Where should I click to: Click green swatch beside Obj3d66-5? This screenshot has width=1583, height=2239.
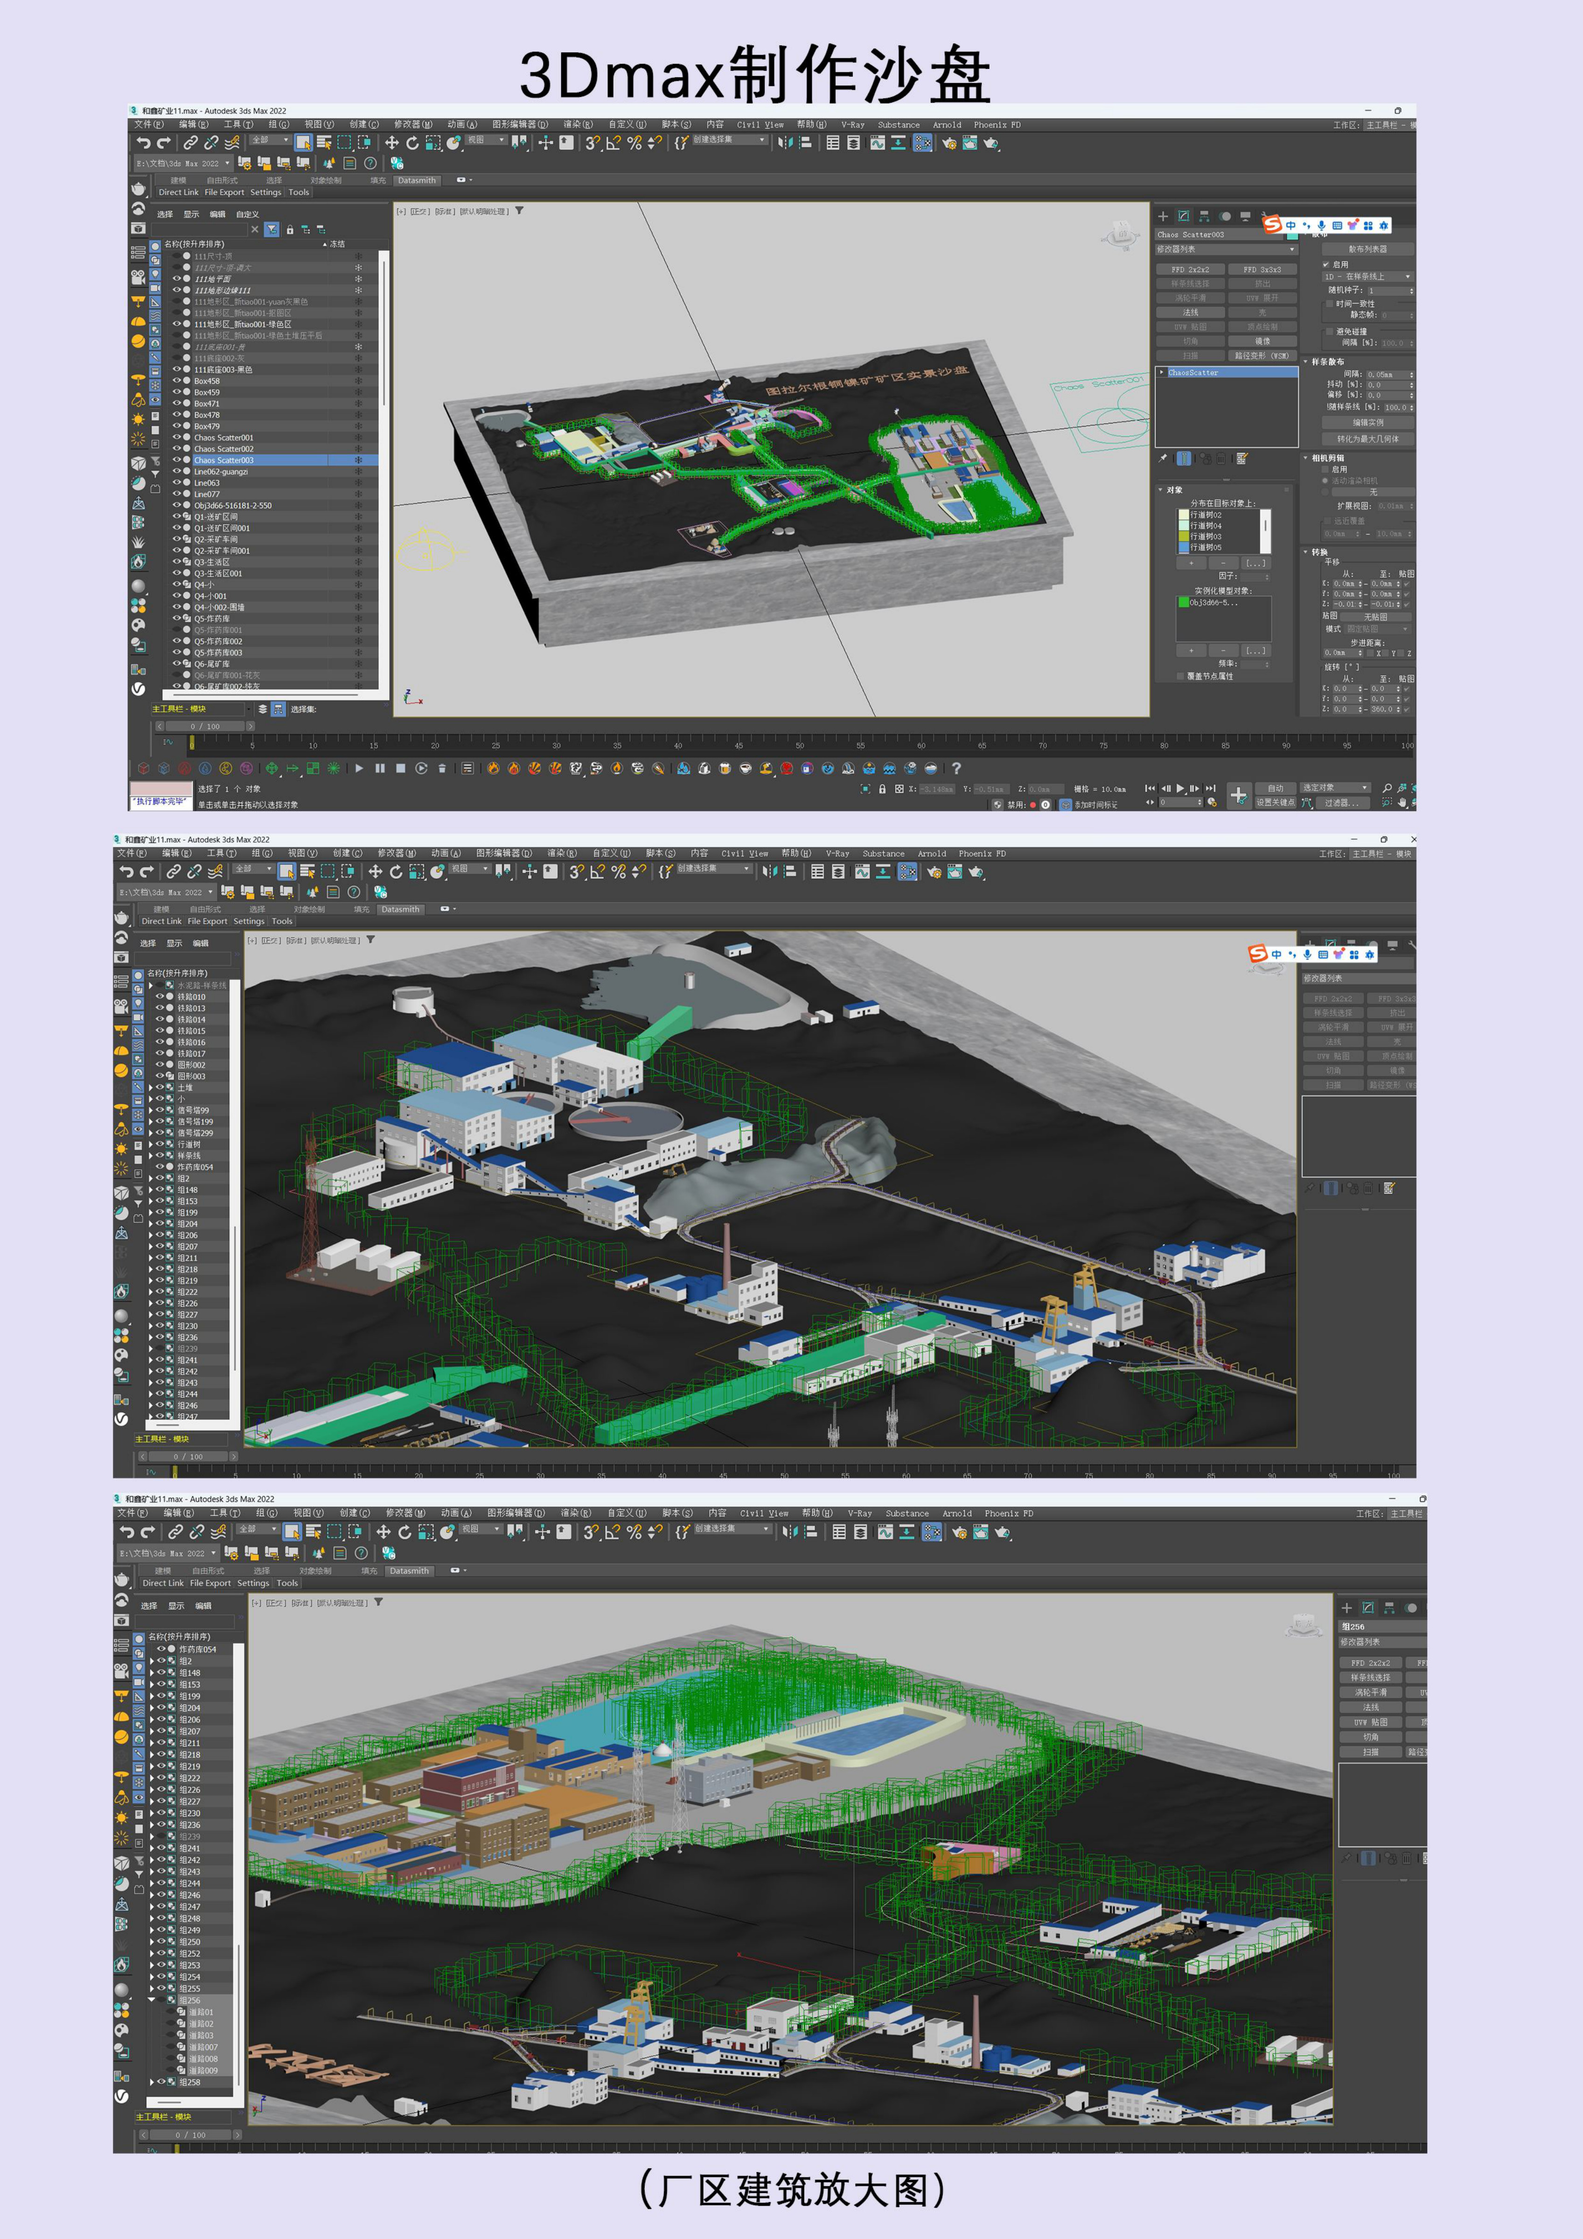(x=1183, y=603)
